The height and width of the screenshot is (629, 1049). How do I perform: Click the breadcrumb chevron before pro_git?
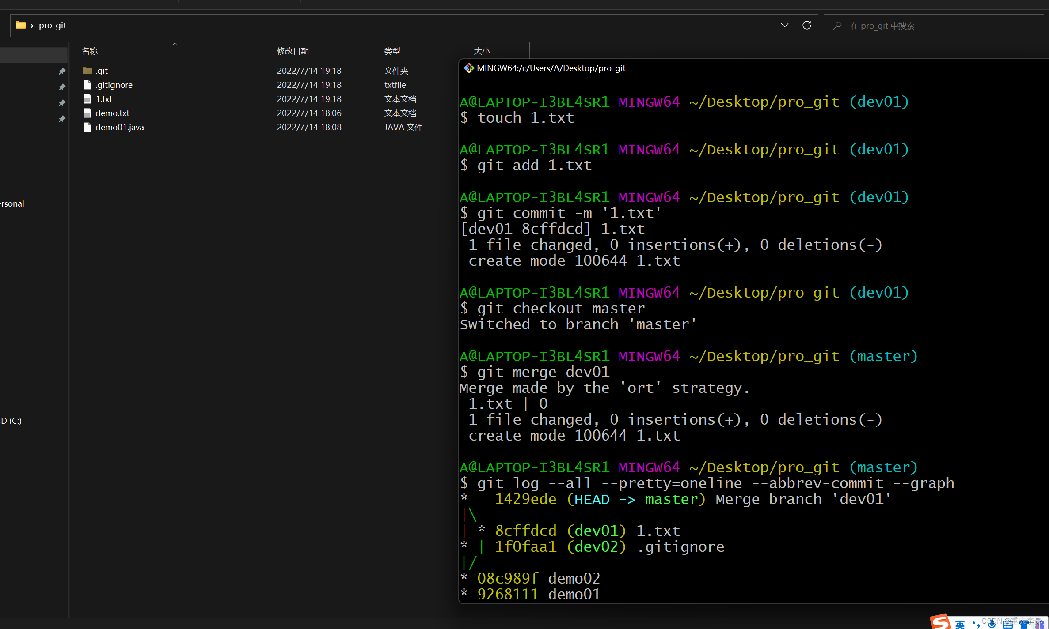point(32,26)
